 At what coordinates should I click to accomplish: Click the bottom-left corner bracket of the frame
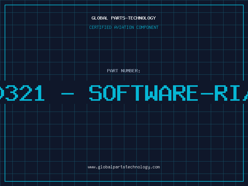6,180
